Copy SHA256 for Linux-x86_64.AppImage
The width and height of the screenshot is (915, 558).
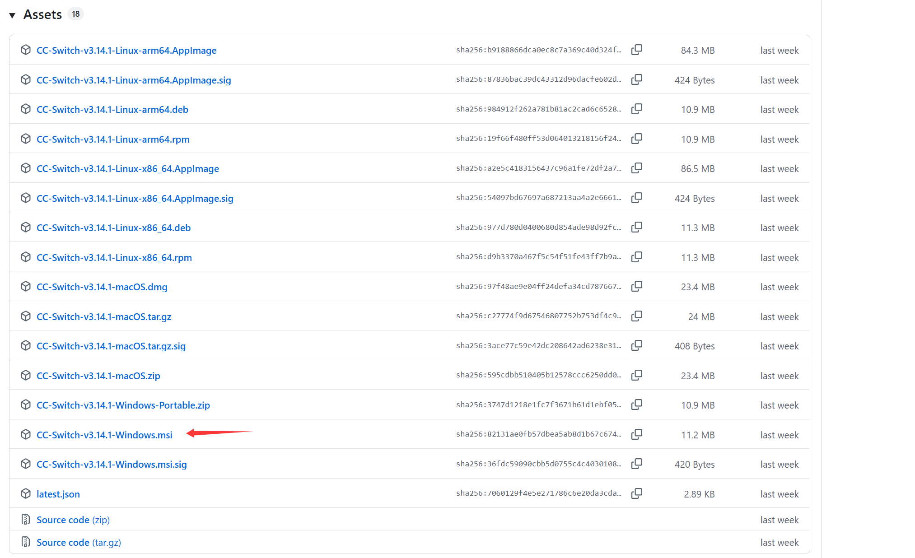637,168
